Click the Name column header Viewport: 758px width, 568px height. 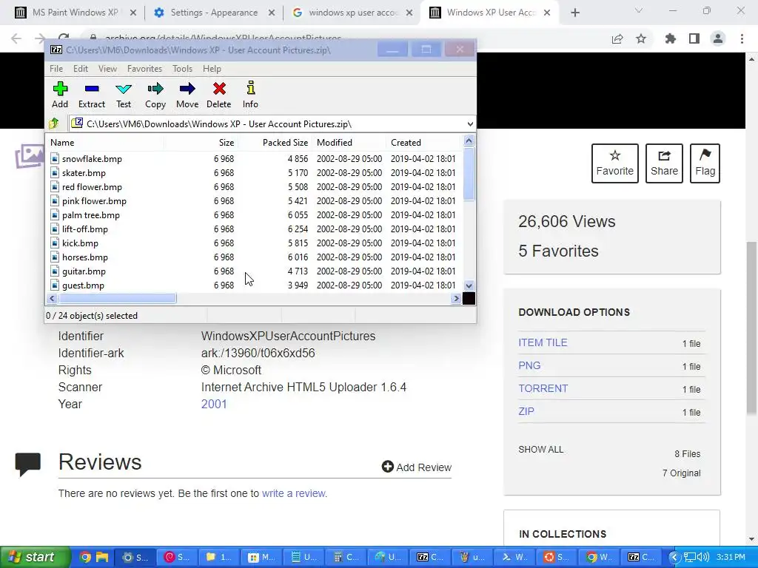tap(105, 143)
